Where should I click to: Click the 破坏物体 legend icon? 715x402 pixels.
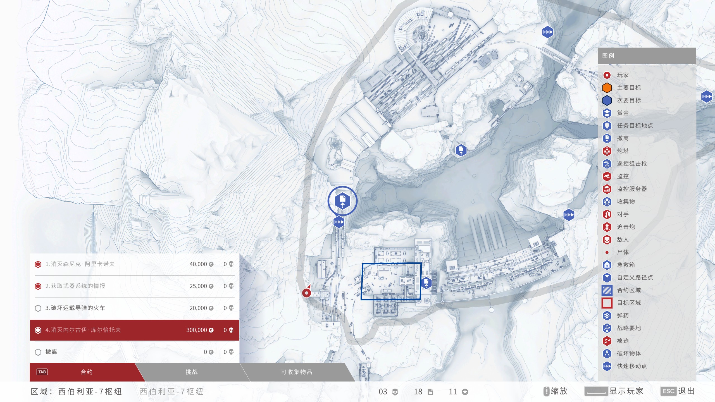(x=607, y=353)
